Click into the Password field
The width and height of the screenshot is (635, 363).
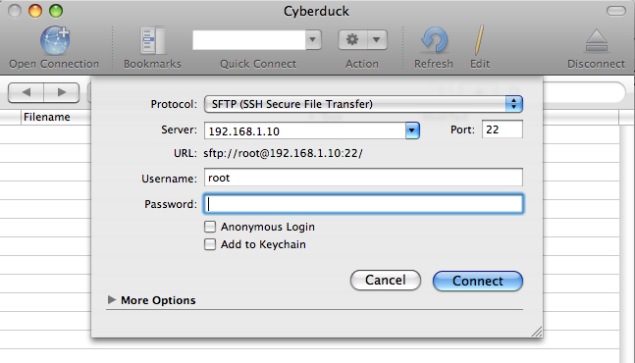(363, 204)
